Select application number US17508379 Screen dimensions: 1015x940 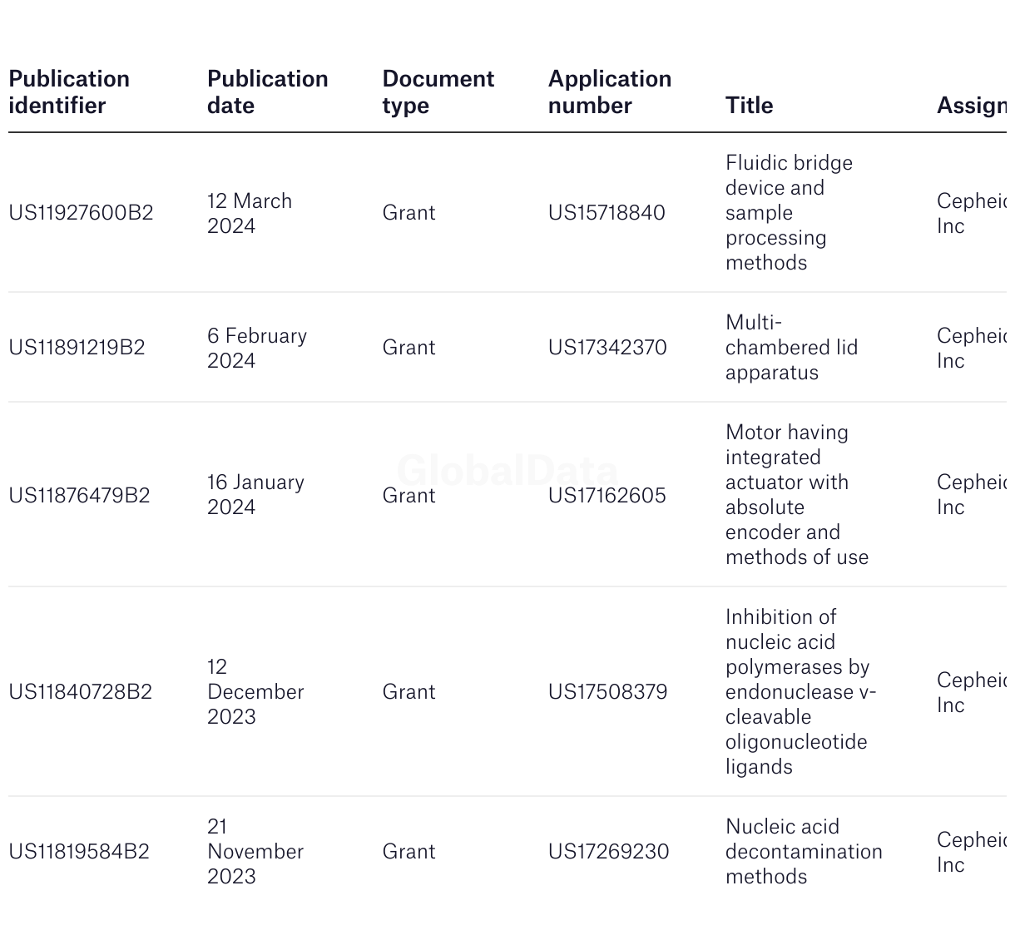tap(607, 692)
